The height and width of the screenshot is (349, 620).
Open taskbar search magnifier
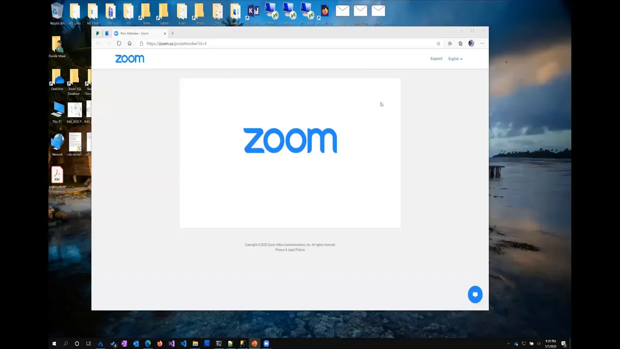point(65,344)
